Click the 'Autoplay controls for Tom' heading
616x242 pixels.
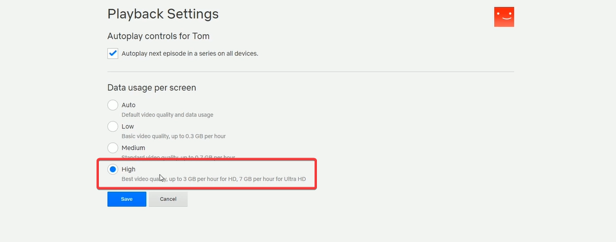pyautogui.click(x=158, y=36)
